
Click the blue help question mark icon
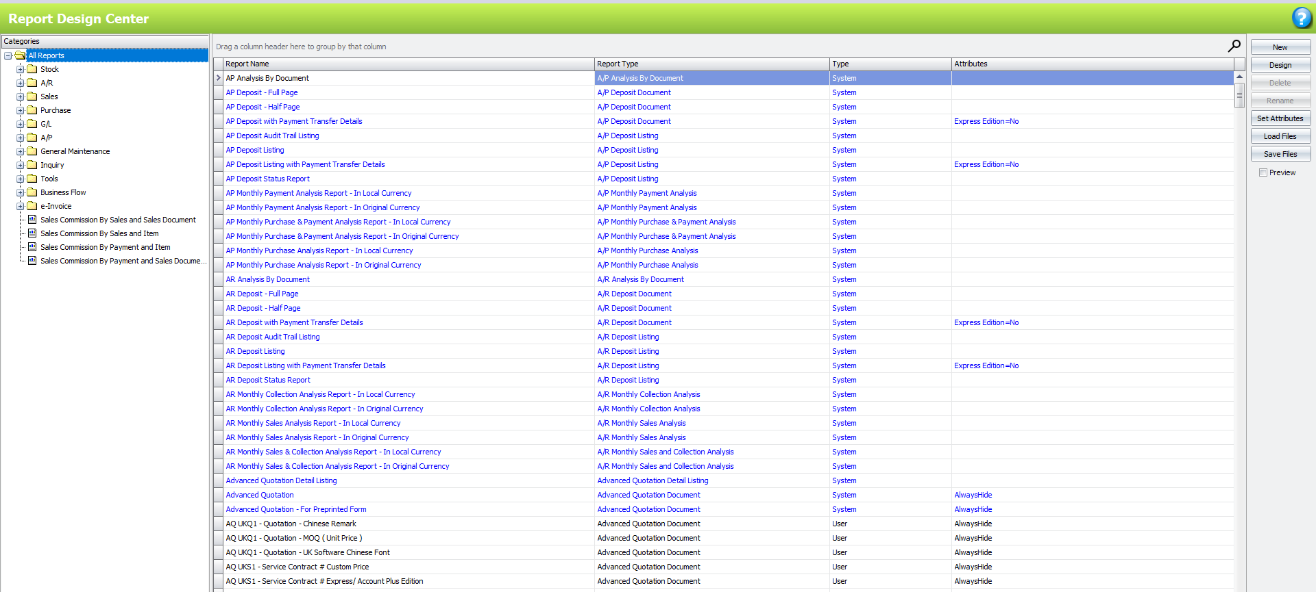click(x=1301, y=18)
